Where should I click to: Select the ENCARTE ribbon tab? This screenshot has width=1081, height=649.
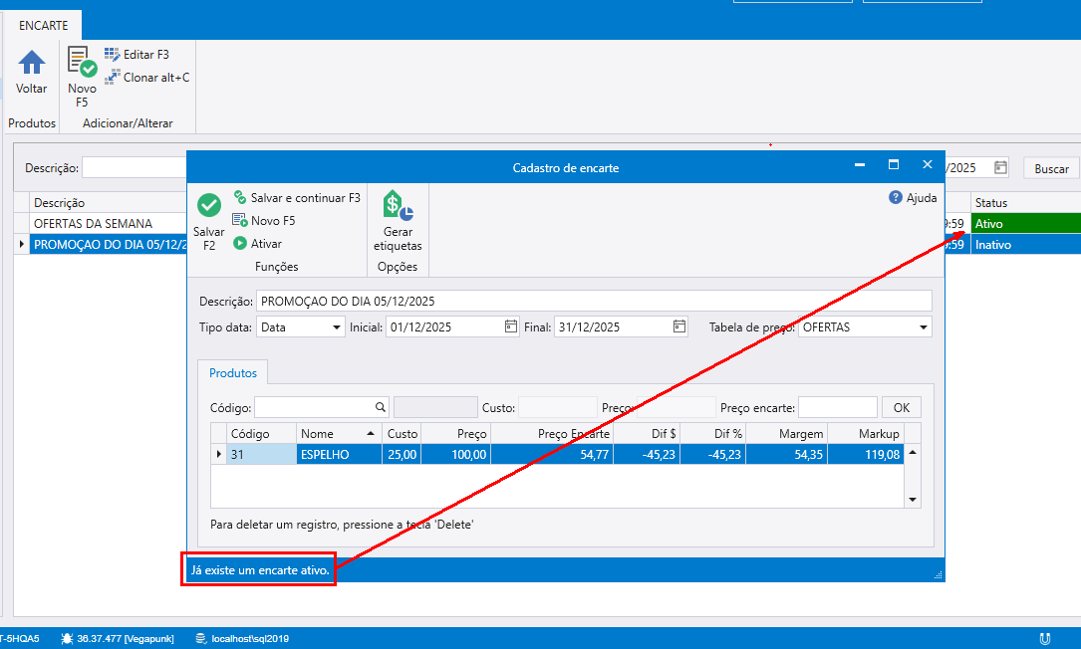[43, 26]
